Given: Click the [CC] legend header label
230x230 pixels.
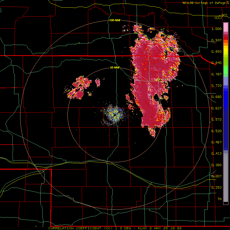Looking at the screenshot, I should tap(218, 18).
